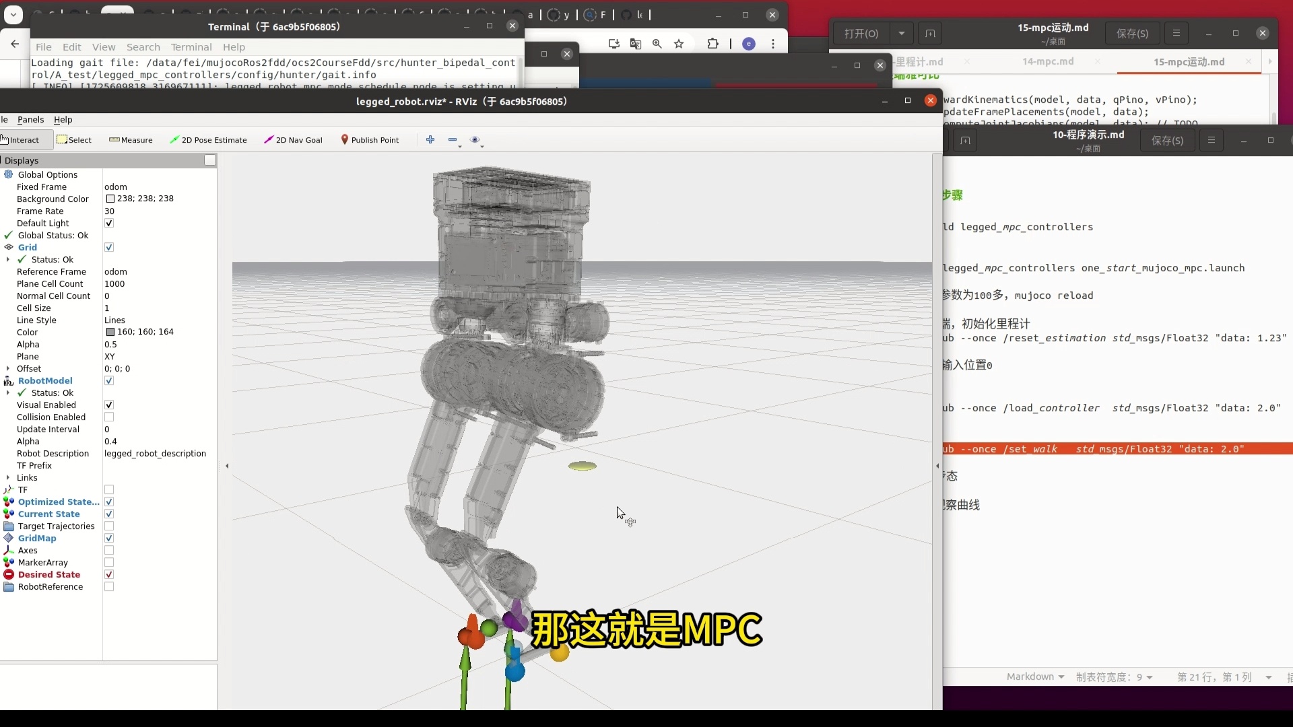This screenshot has height=727, width=1293.
Task: Click the Robot Description value field
Action: pyautogui.click(x=155, y=454)
